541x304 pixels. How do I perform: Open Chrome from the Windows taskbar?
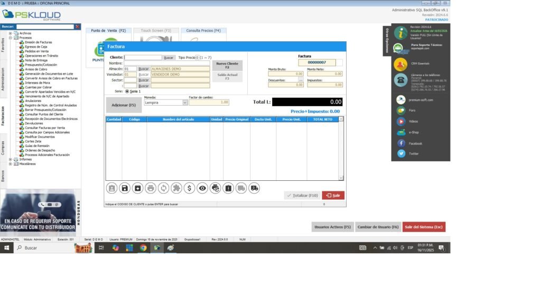(x=143, y=247)
